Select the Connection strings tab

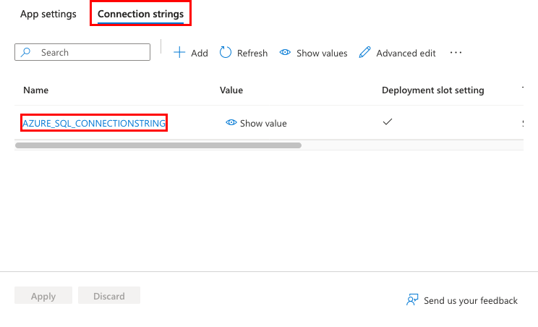141,14
